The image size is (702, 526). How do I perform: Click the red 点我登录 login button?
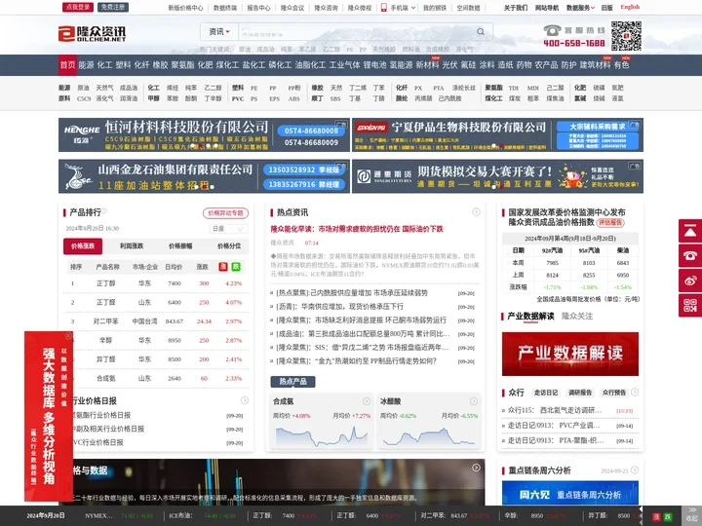pyautogui.click(x=78, y=7)
